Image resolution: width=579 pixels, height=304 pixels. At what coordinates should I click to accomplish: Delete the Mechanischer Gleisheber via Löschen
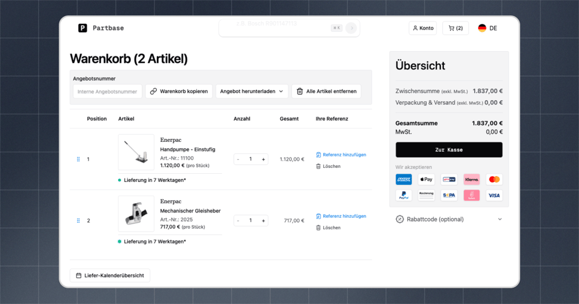328,228
